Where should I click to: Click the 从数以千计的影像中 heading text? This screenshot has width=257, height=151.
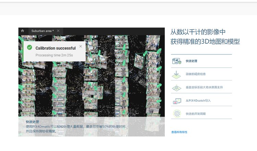click(198, 32)
